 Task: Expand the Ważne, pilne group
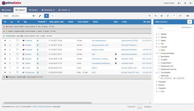click(4, 27)
